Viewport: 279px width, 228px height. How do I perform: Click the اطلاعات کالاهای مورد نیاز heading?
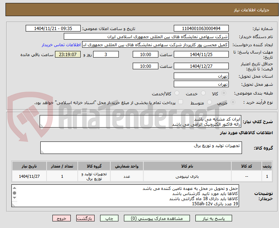click(x=246, y=133)
